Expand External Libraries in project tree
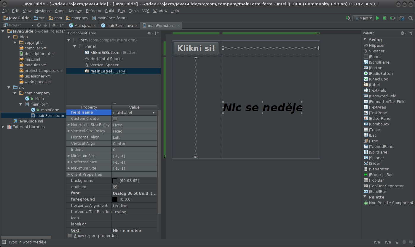The height and width of the screenshot is (247, 415). tap(3, 127)
